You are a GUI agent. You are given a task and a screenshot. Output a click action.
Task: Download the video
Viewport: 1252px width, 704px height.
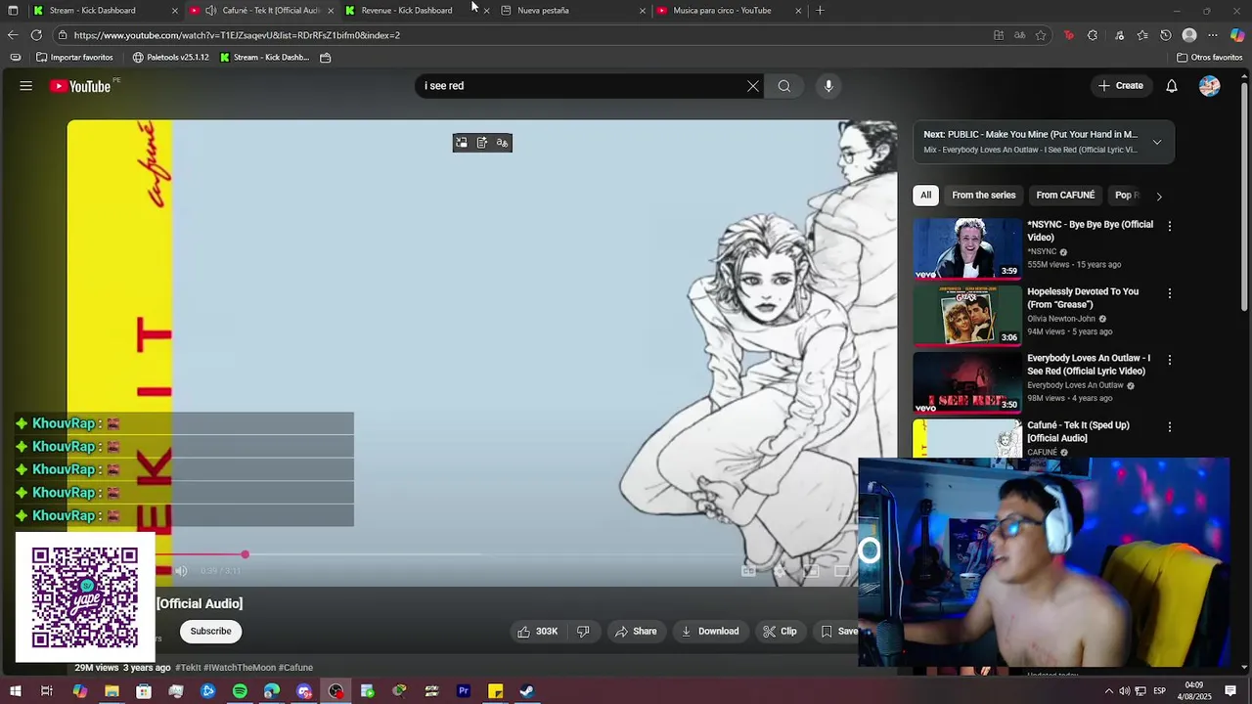click(710, 632)
